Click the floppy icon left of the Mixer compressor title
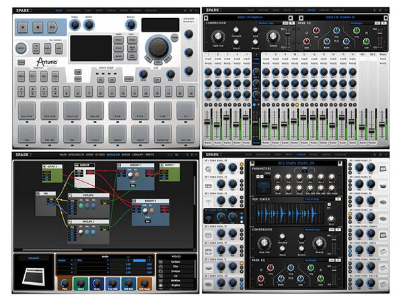Viewport: 401px width, 301px height. 206,18
